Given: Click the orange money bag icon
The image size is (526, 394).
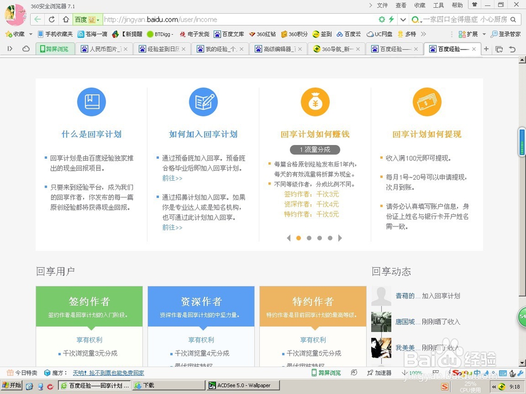Looking at the screenshot, I should click(315, 102).
